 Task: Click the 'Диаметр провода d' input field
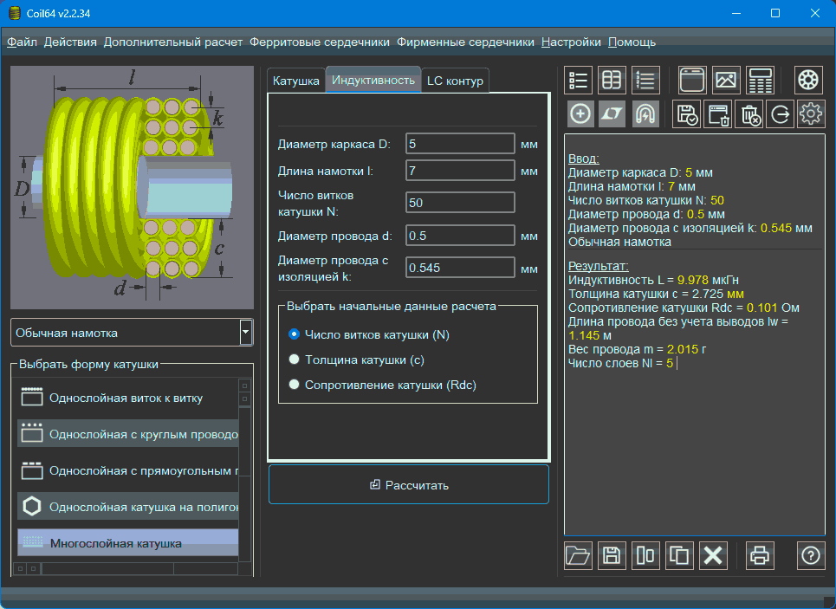460,236
